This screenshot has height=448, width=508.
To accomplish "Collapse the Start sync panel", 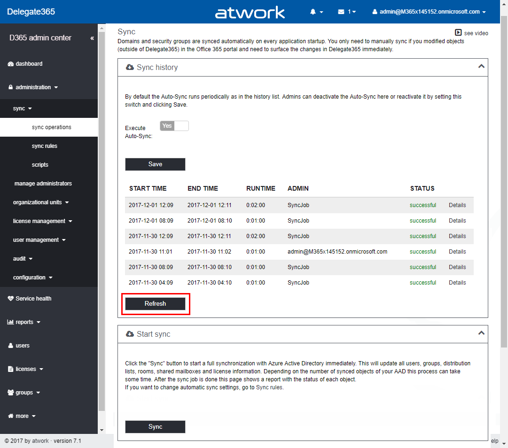I will click(481, 333).
